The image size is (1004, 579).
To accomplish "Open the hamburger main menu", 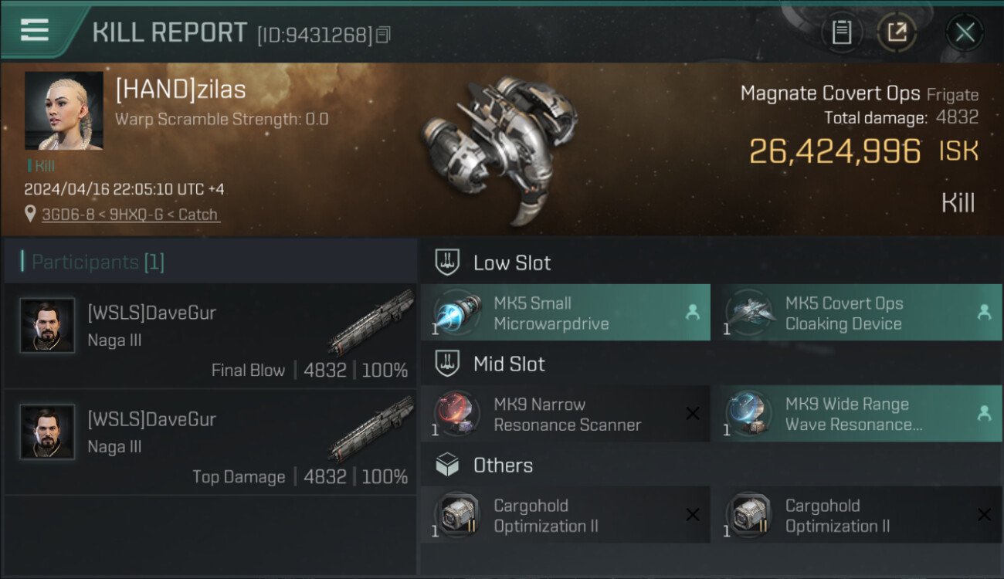I will point(35,30).
